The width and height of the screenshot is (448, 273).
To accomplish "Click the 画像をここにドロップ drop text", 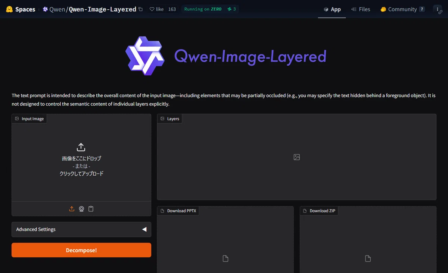I will pyautogui.click(x=81, y=159).
